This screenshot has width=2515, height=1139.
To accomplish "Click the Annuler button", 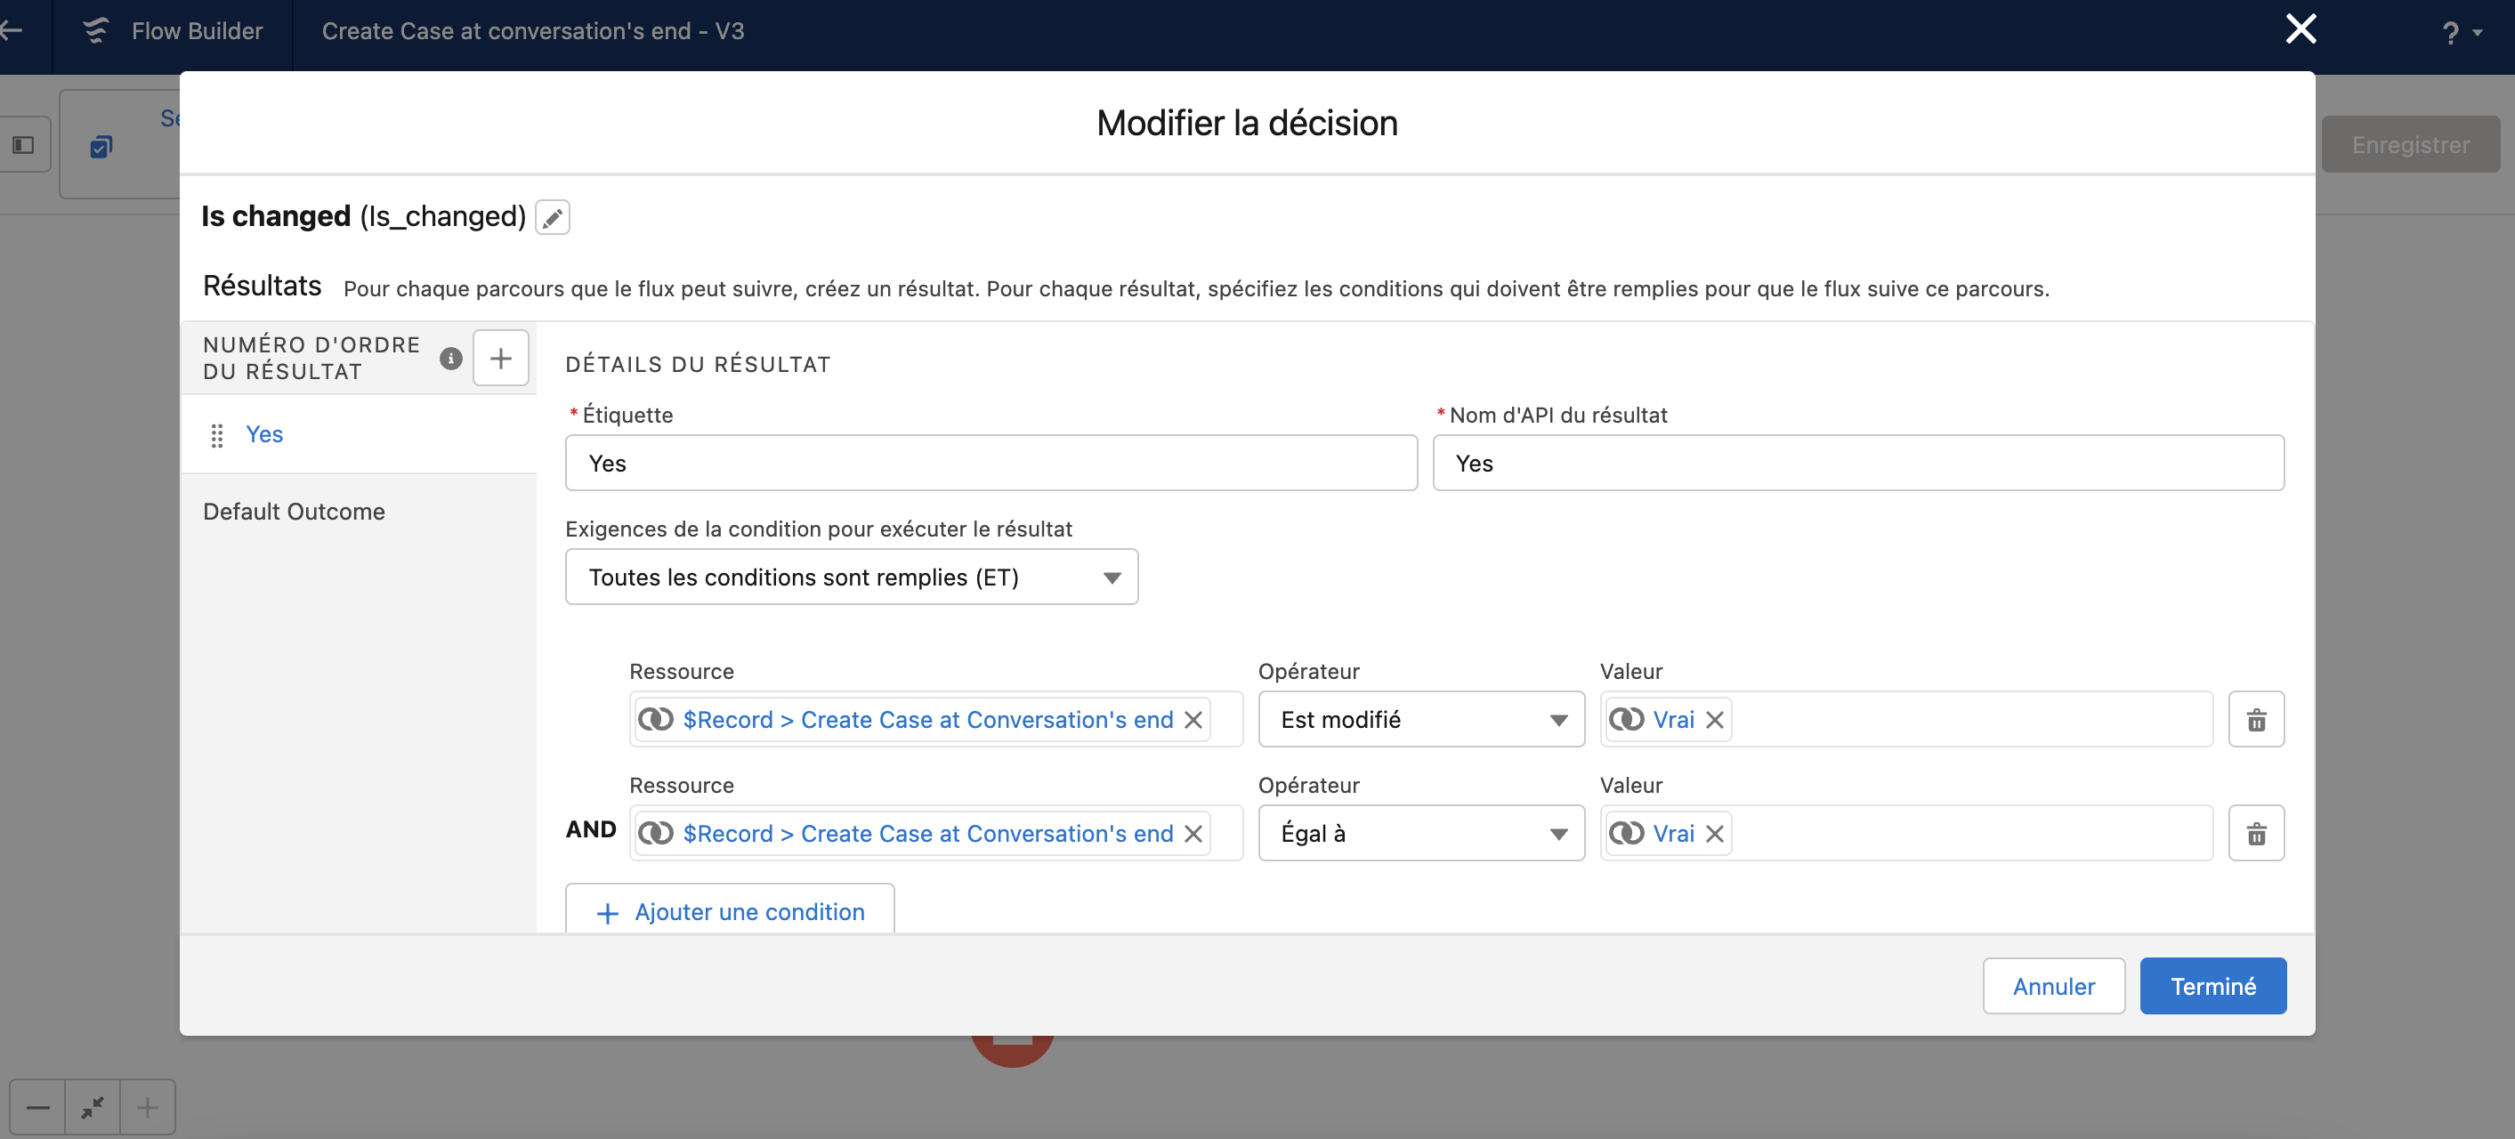I will (2053, 986).
